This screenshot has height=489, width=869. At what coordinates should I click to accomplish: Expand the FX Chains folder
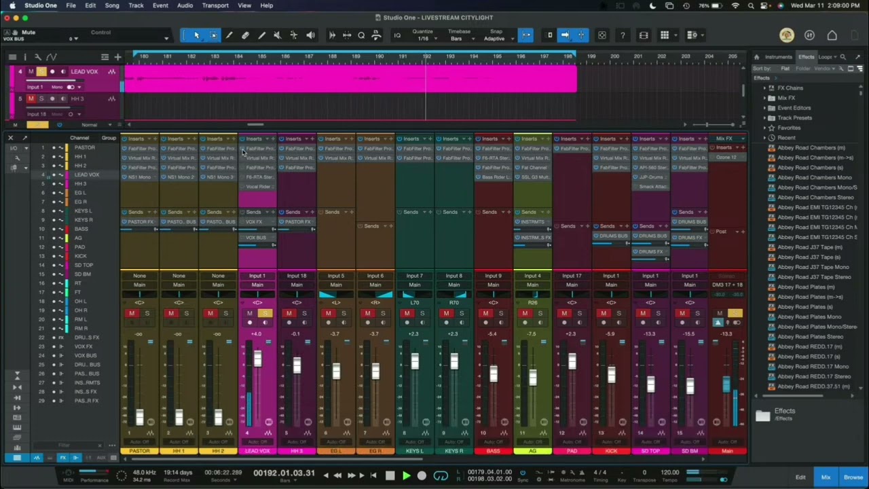click(x=764, y=88)
